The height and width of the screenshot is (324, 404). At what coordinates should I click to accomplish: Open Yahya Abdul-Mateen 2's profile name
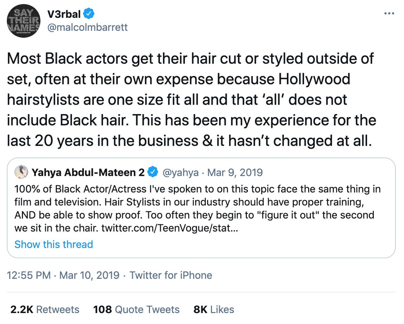(88, 172)
